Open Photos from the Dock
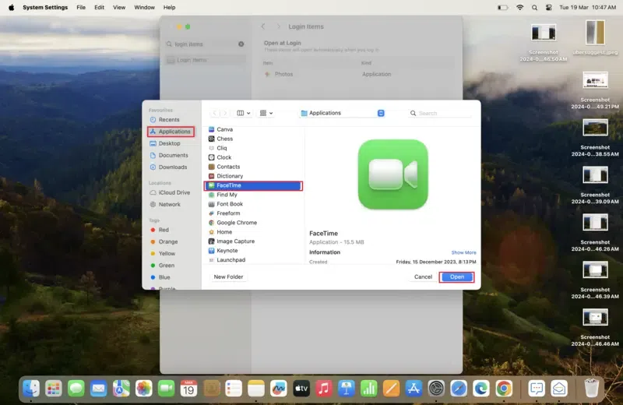 click(x=144, y=389)
